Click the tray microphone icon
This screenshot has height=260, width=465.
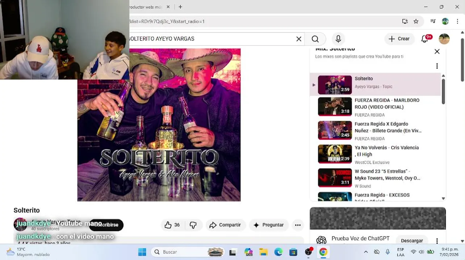pos(387,252)
